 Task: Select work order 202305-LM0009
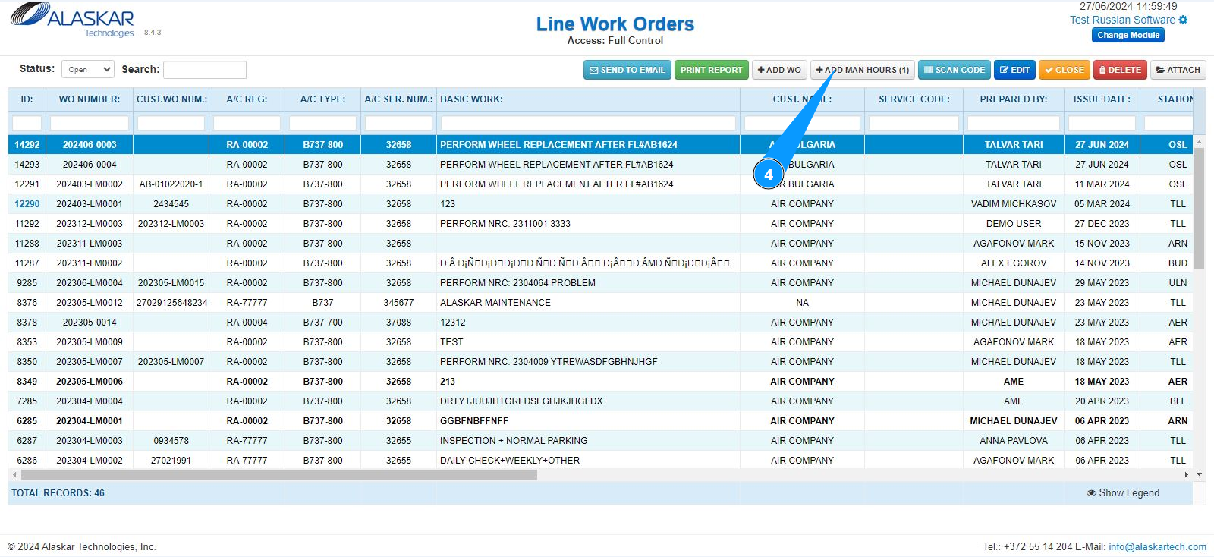tap(600, 342)
